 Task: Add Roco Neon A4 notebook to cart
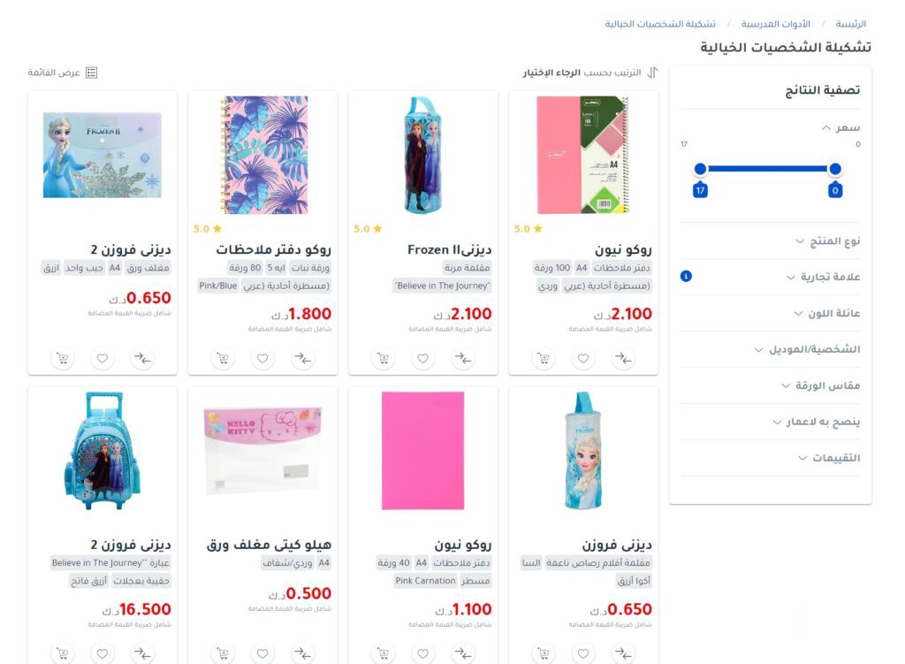click(544, 359)
